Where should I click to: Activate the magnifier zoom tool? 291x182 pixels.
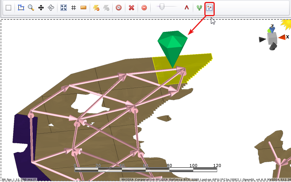point(31,8)
